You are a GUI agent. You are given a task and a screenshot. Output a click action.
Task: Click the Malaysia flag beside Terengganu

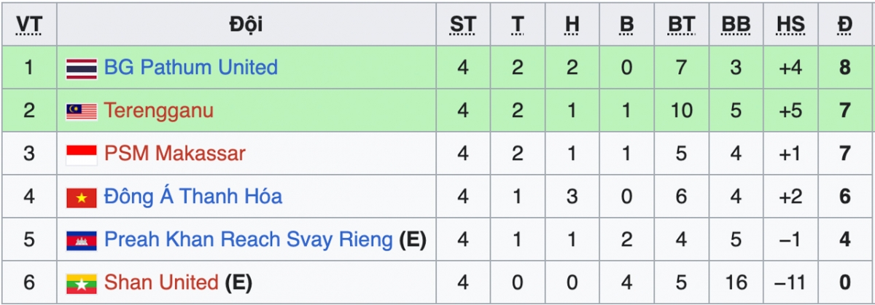[82, 111]
